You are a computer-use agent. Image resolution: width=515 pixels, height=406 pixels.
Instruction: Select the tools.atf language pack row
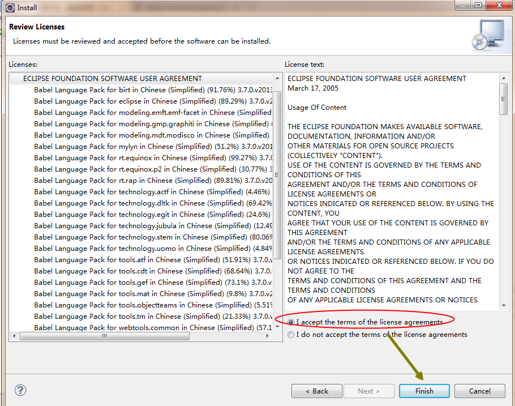tap(153, 260)
